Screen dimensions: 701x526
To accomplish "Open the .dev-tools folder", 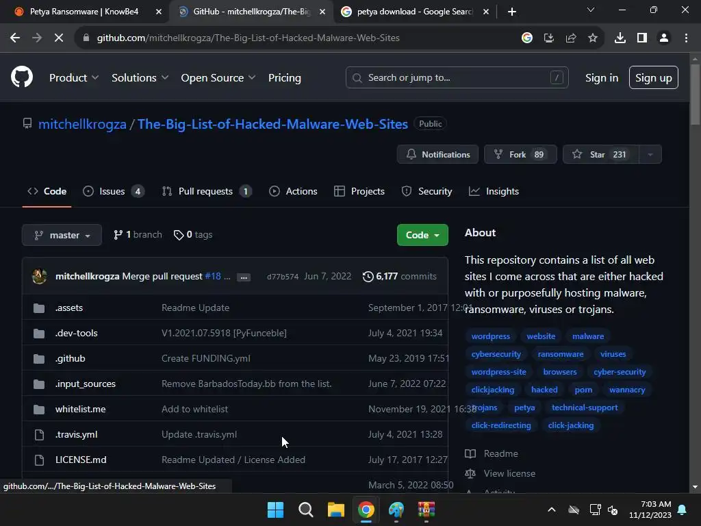I will point(77,334).
